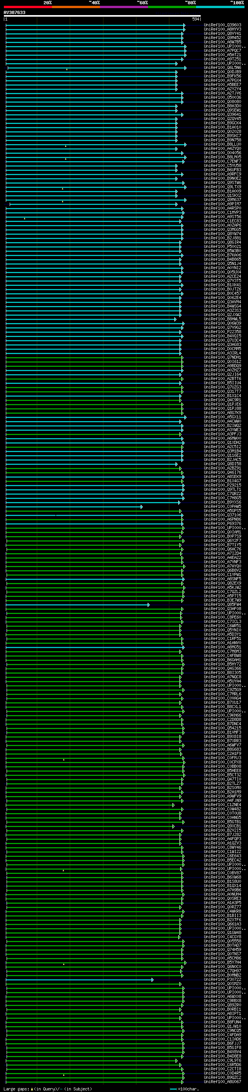Click the cyan ~100% identity legend segment
The image size is (248, 1092).
tap(220, 7)
